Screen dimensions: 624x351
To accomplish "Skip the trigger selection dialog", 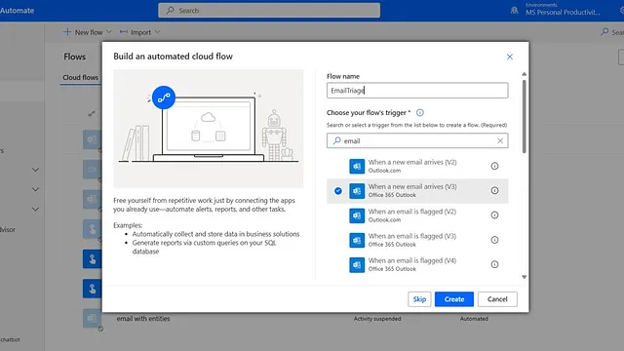I will click(419, 299).
